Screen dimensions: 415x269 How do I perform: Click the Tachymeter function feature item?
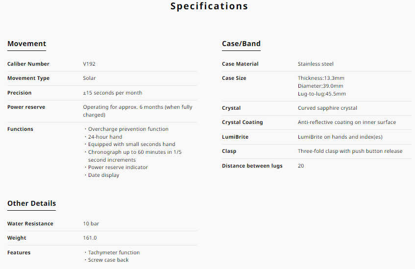tap(114, 253)
